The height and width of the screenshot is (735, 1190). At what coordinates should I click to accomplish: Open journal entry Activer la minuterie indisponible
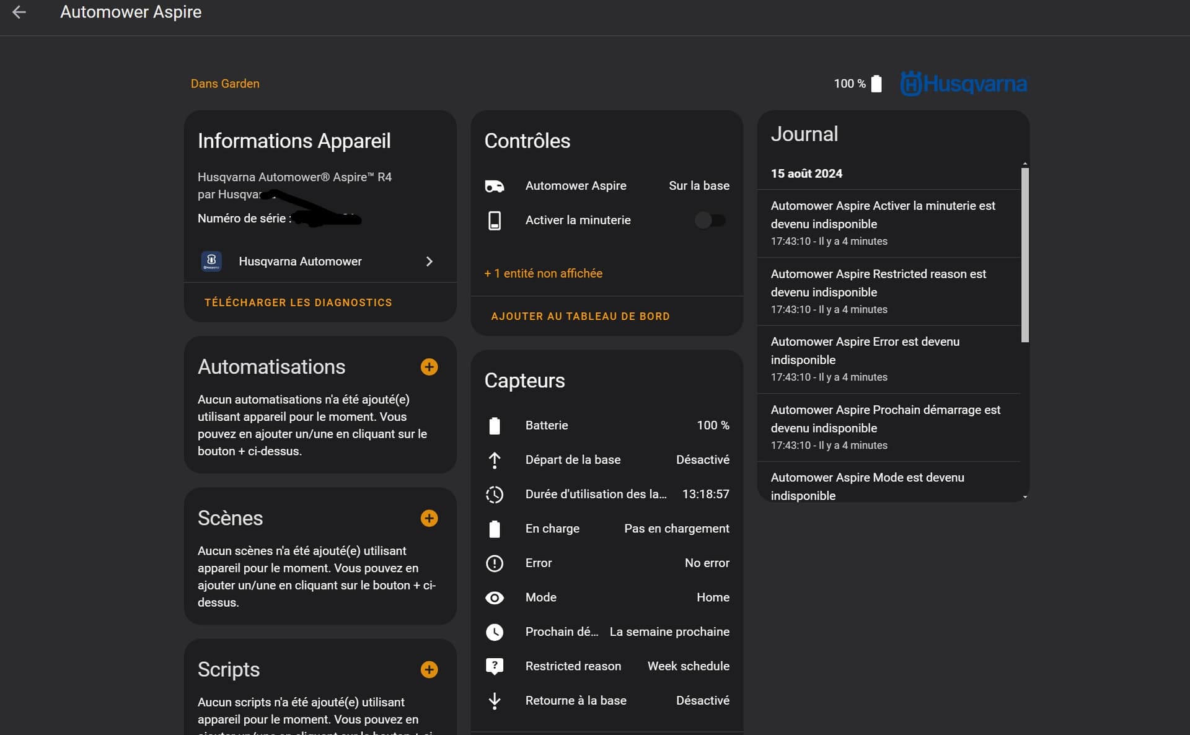click(888, 223)
